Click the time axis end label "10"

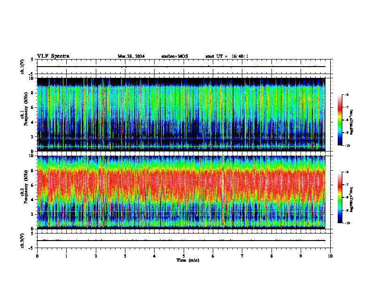(x=330, y=256)
